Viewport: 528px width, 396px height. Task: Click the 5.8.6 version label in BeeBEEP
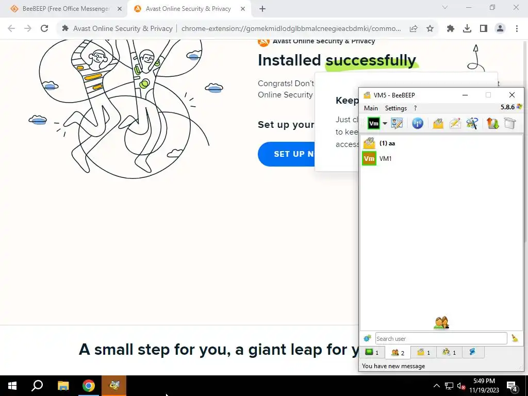[507, 107]
